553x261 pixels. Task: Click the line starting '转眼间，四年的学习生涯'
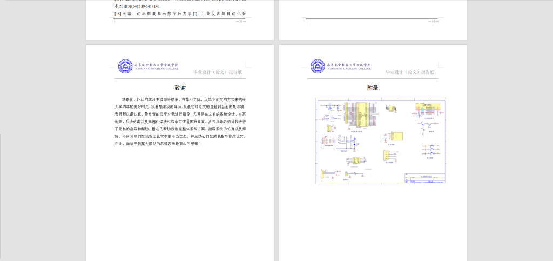click(184, 99)
